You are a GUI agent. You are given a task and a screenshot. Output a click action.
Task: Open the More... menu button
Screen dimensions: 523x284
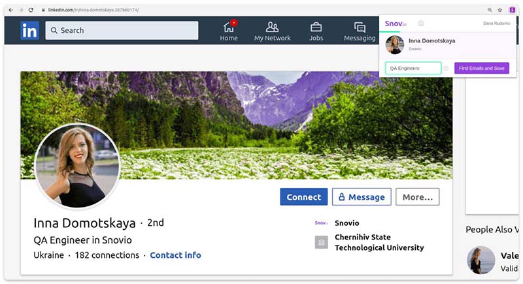tap(418, 197)
